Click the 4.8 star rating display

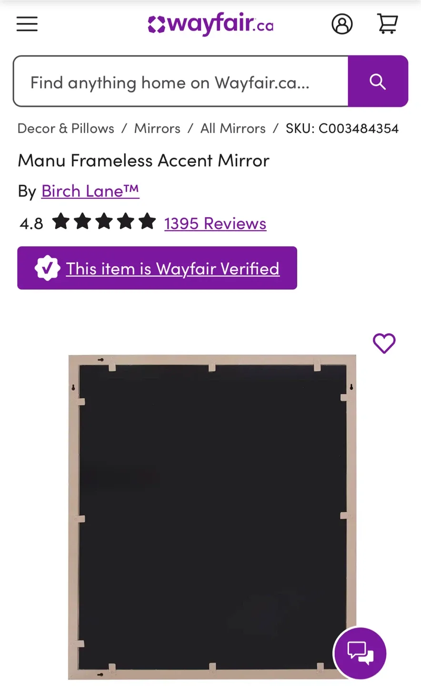30,223
